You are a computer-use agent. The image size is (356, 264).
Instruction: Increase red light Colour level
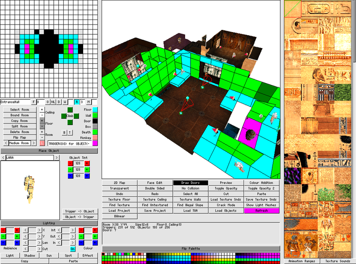[95, 230]
